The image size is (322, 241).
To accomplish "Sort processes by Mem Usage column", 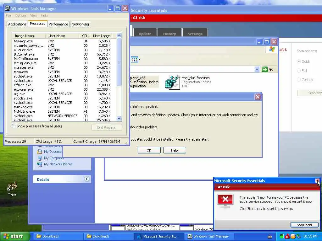I will coord(102,36).
